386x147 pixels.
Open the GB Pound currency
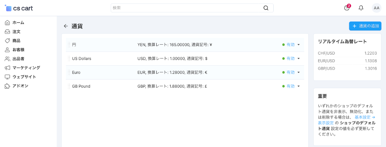tap(81, 86)
